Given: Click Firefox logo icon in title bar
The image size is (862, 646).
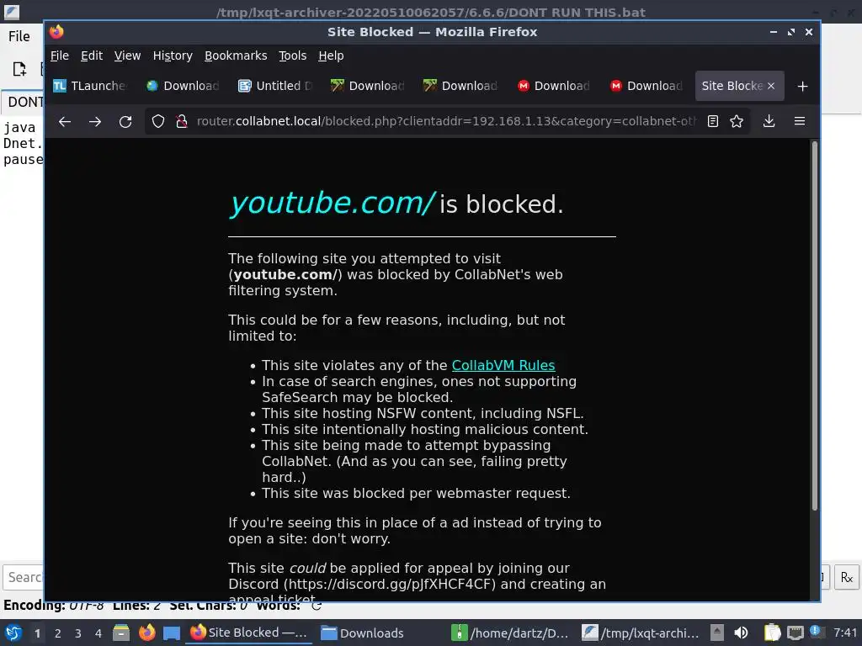Looking at the screenshot, I should (x=56, y=32).
